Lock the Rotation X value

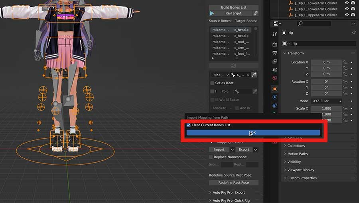(x=345, y=82)
